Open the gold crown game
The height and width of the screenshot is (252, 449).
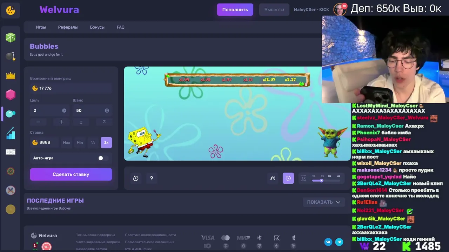[x=11, y=75]
